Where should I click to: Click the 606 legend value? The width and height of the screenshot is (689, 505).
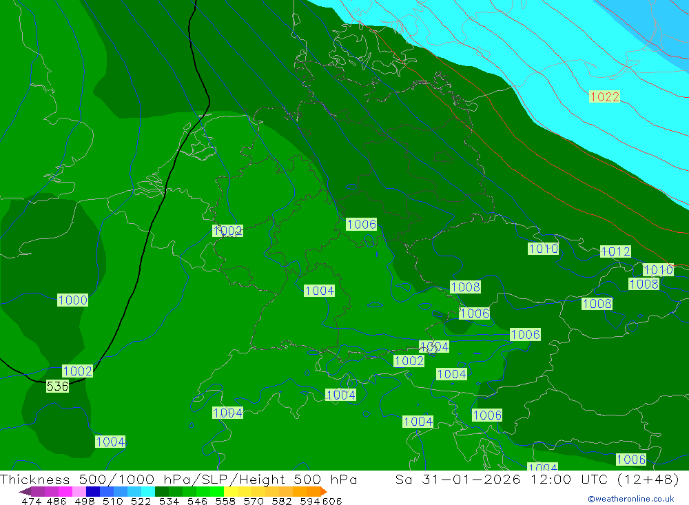coord(332,502)
